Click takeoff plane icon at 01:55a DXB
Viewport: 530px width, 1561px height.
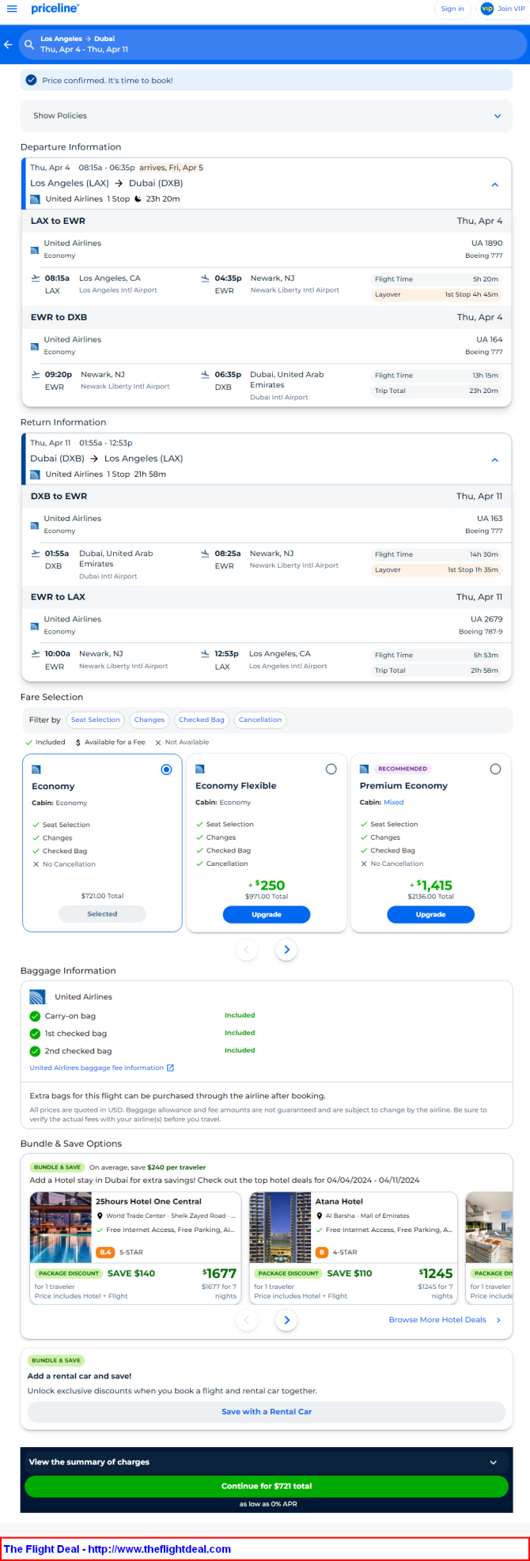click(x=35, y=554)
